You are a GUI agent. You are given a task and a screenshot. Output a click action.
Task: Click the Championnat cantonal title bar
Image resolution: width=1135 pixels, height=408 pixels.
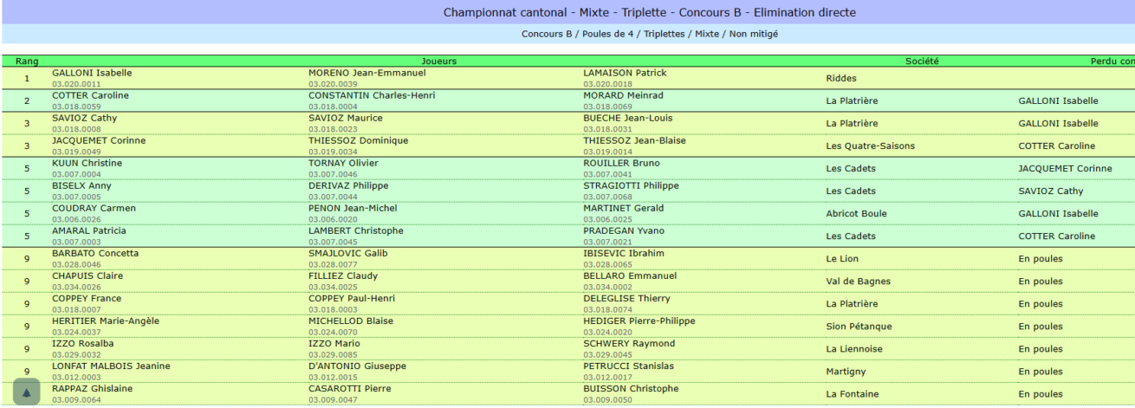[x=651, y=12]
